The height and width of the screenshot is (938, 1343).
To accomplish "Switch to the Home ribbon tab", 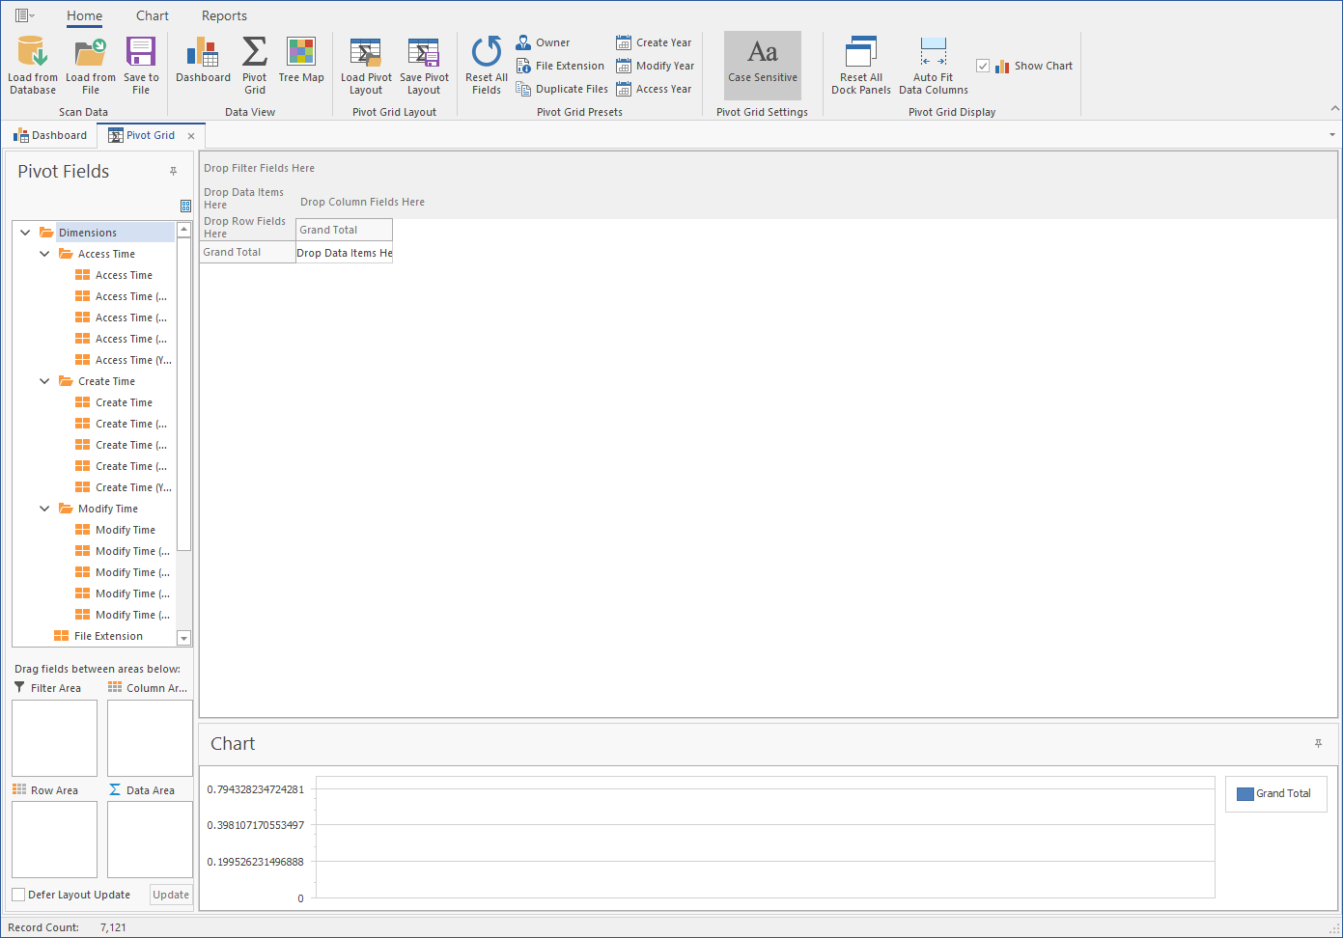I will (84, 15).
